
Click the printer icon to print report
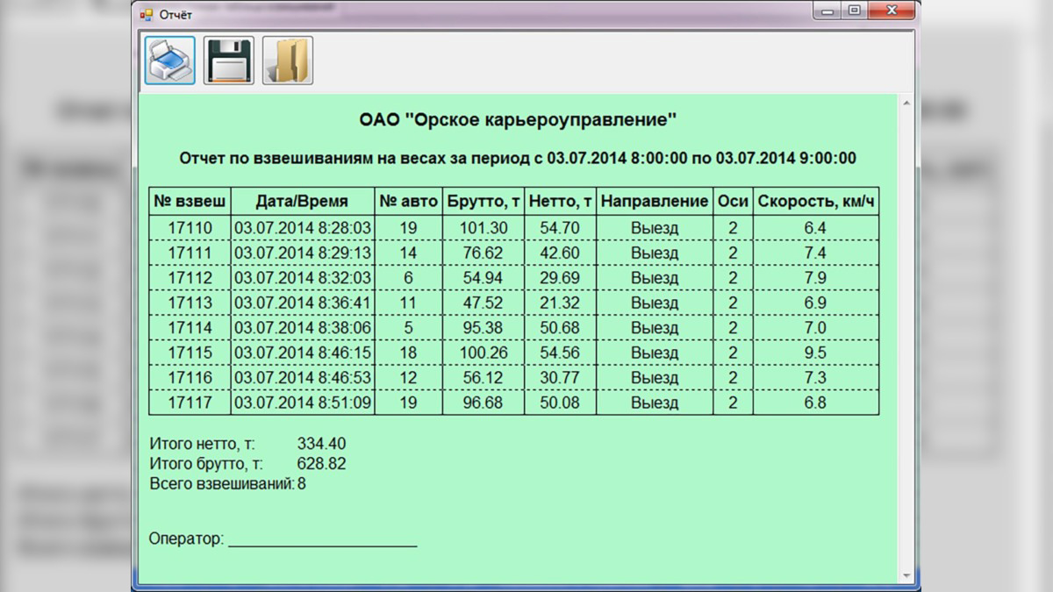click(169, 61)
